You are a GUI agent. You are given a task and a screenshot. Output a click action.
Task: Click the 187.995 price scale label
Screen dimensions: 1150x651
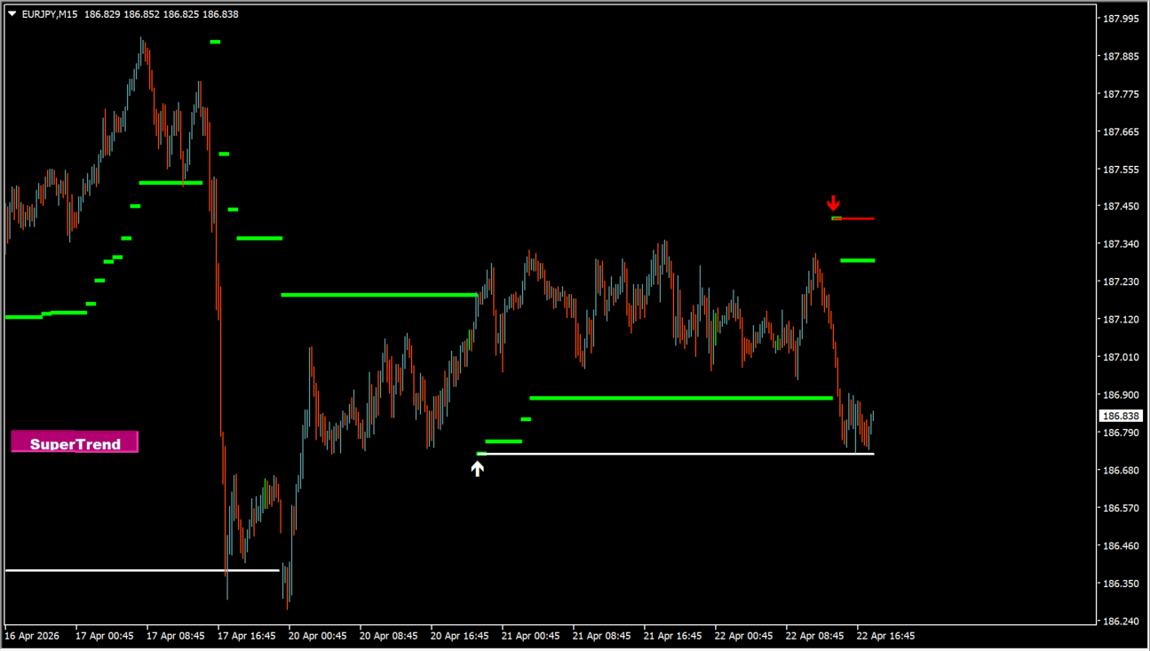(1120, 19)
